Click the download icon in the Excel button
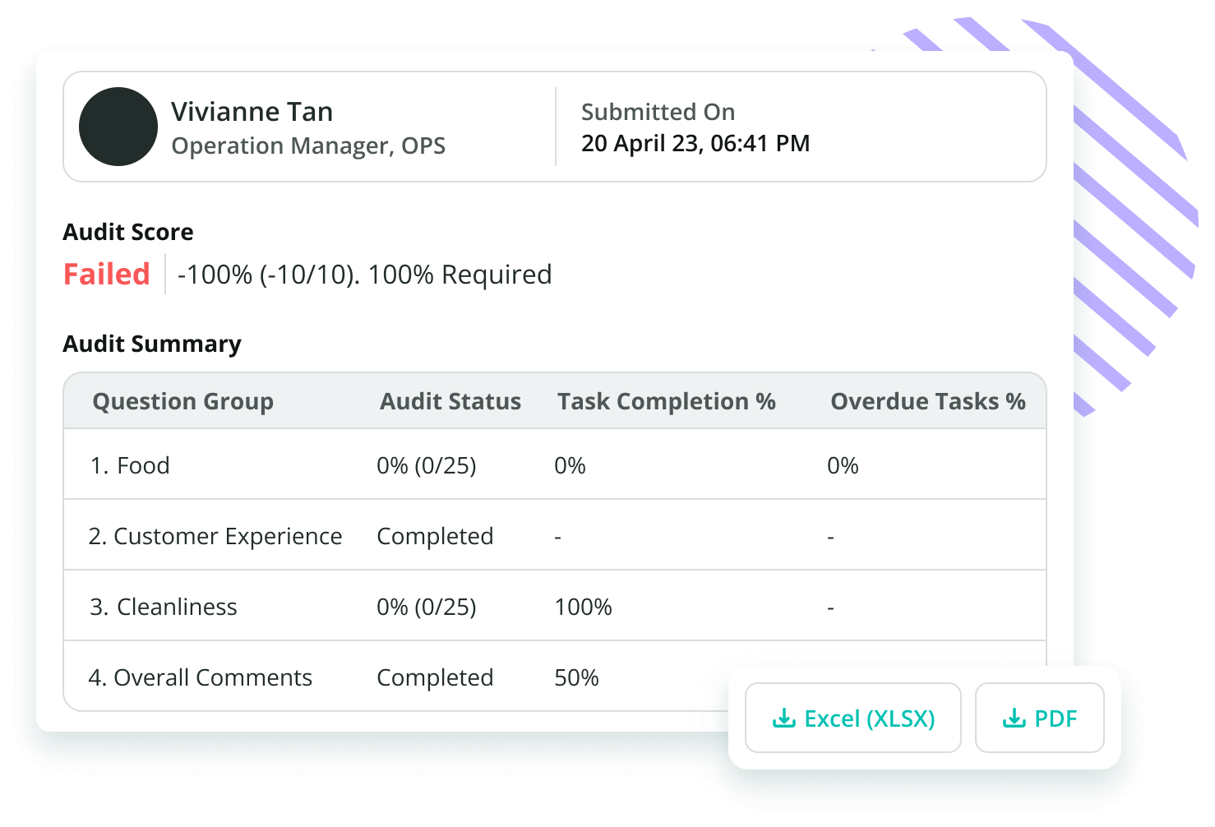The height and width of the screenshot is (827, 1215). [783, 718]
